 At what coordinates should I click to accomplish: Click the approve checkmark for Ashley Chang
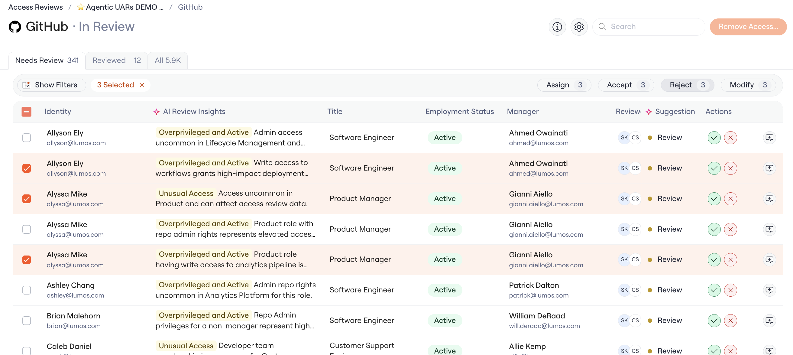(714, 290)
